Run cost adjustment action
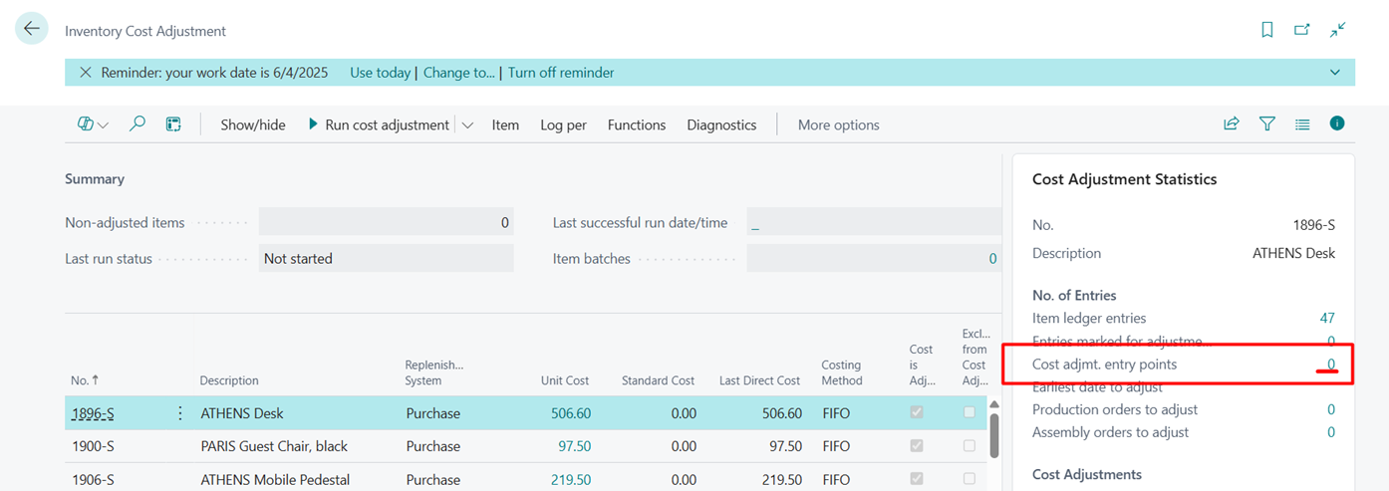The height and width of the screenshot is (491, 1389). (x=379, y=124)
